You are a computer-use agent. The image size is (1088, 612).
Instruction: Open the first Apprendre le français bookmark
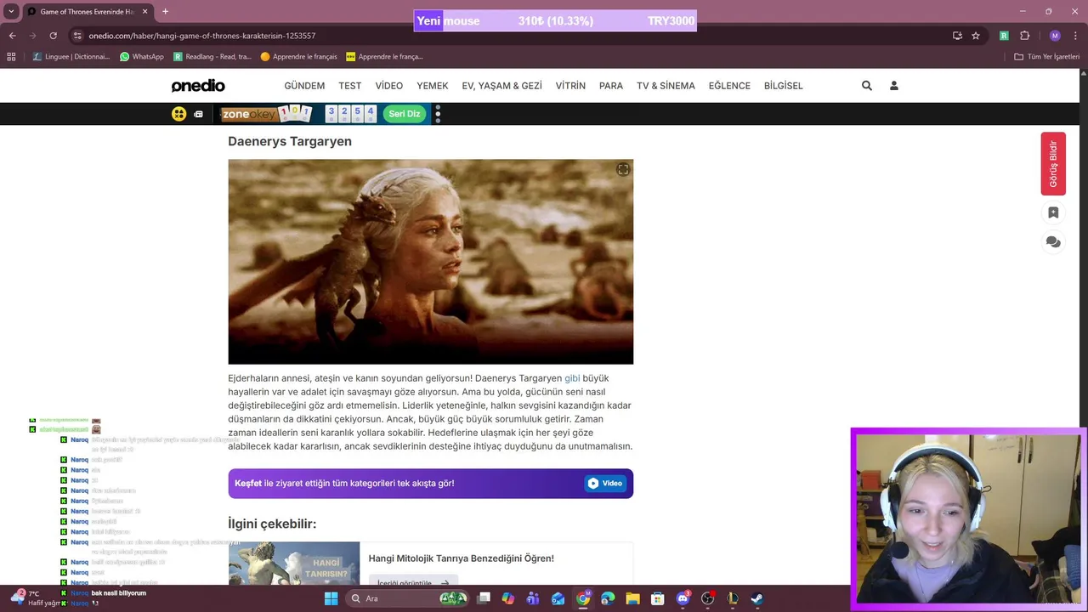pos(299,57)
